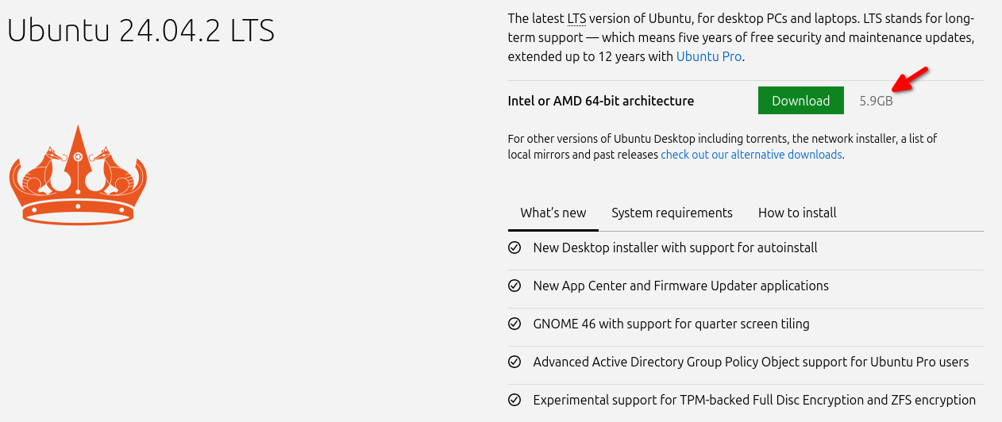This screenshot has height=422, width=1002.
Task: Click the checkmark icon beside Advanced Active Directory
Action: click(x=514, y=362)
